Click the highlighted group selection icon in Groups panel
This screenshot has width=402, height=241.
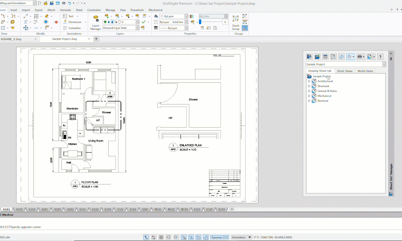245,28
